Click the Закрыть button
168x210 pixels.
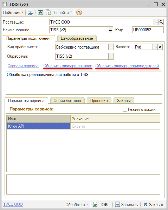click(x=154, y=205)
